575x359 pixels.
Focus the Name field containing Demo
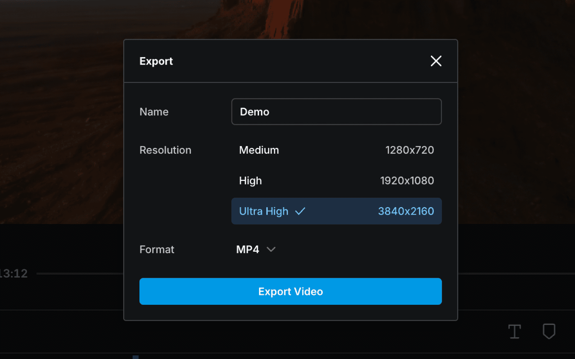coord(336,112)
